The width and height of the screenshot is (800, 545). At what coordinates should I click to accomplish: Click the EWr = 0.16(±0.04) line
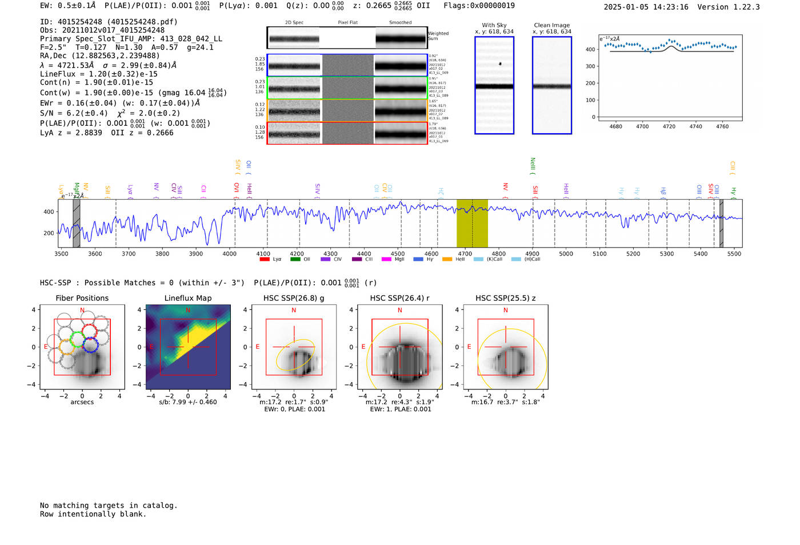click(x=120, y=104)
